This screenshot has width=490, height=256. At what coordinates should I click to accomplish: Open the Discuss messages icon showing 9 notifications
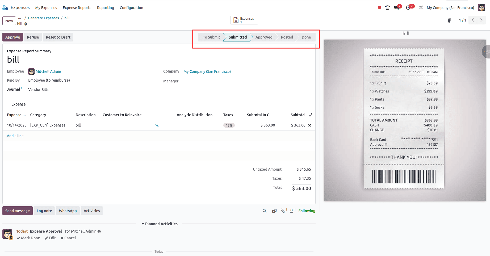[x=396, y=7]
